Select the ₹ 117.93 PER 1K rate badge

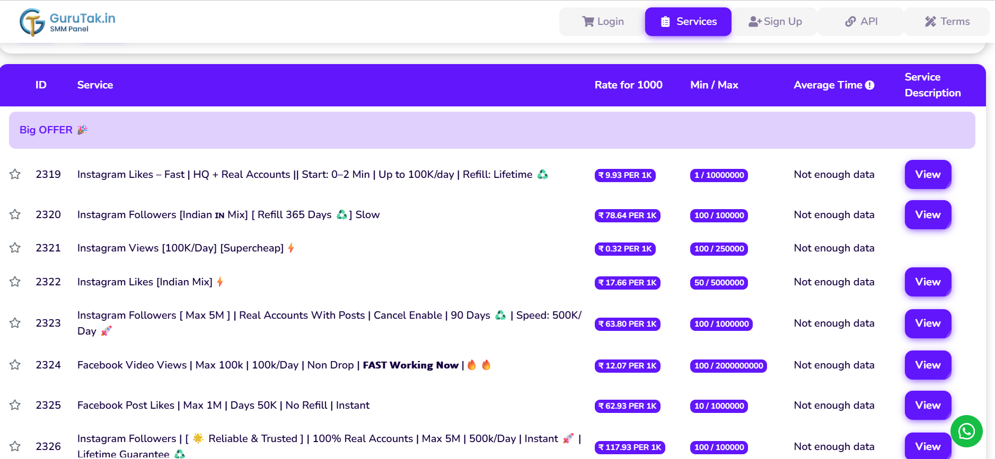[x=630, y=447]
